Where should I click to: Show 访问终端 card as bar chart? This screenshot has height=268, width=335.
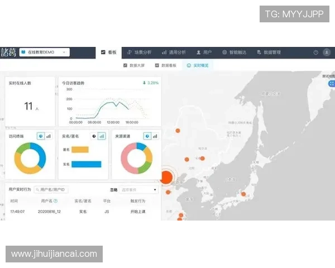[49, 136]
